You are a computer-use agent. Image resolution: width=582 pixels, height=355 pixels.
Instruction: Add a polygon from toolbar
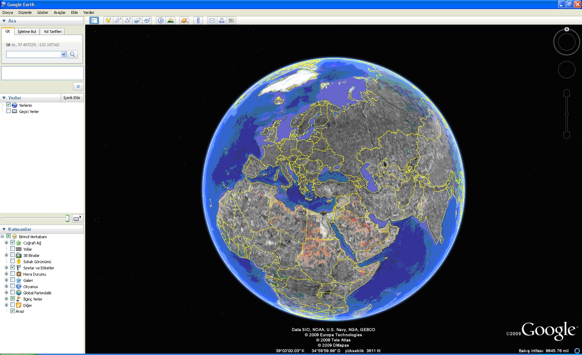118,20
